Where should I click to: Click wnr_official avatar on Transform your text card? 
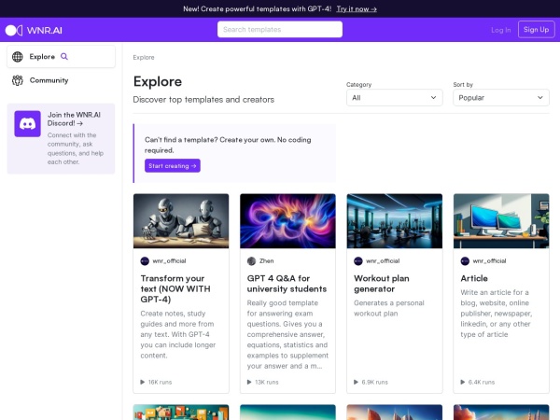(145, 261)
